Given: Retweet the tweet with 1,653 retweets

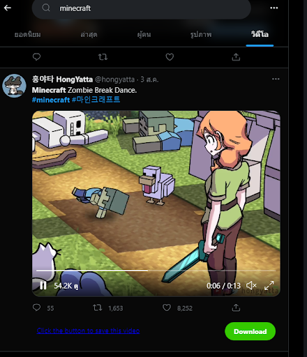Looking at the screenshot, I should point(98,307).
